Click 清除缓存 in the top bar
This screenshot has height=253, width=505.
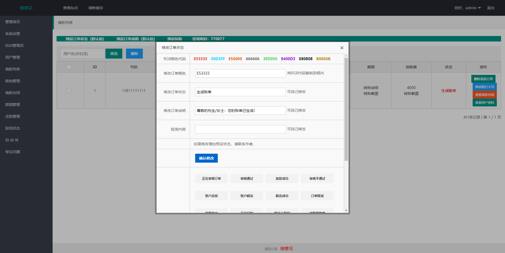coord(96,8)
